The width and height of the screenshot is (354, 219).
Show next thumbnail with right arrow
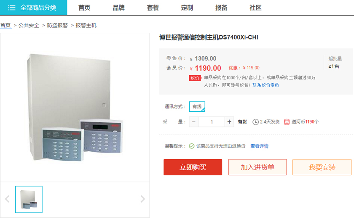click(x=142, y=199)
